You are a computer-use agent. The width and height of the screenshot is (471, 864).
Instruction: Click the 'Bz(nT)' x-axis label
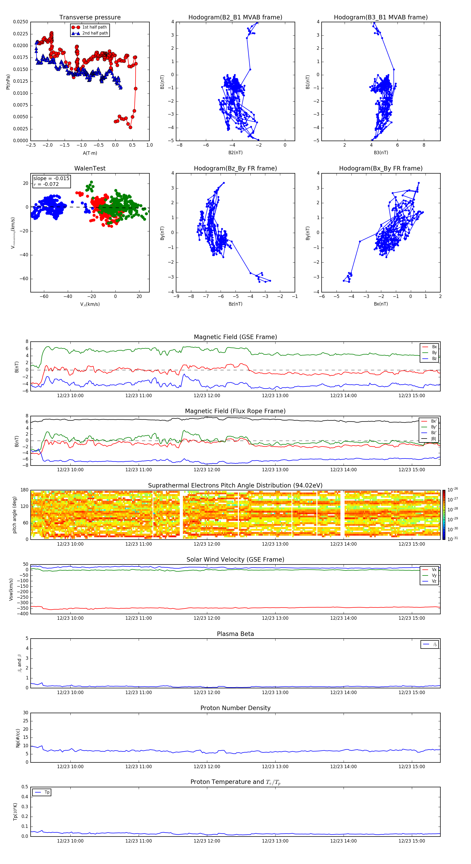(235, 304)
